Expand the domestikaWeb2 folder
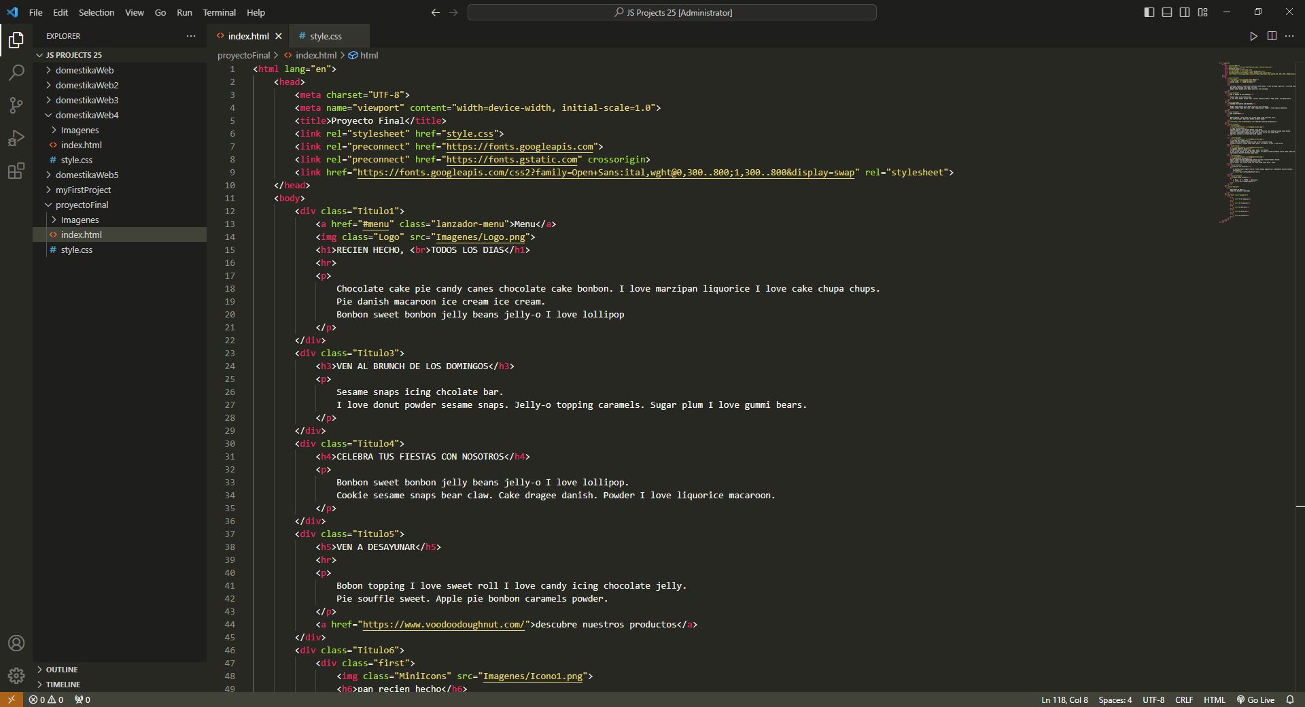This screenshot has width=1305, height=707. coord(120,85)
